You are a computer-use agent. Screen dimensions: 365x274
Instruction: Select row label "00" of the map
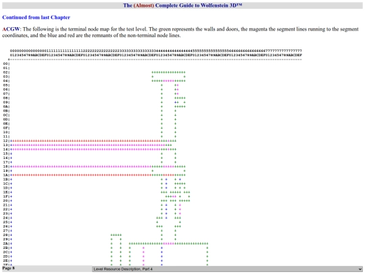pos(5,64)
